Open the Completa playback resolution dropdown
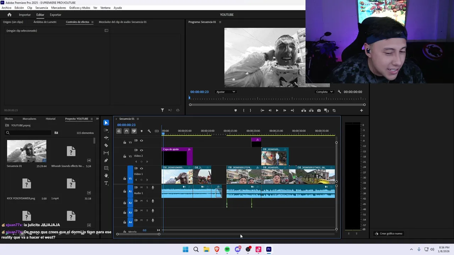 click(x=324, y=92)
